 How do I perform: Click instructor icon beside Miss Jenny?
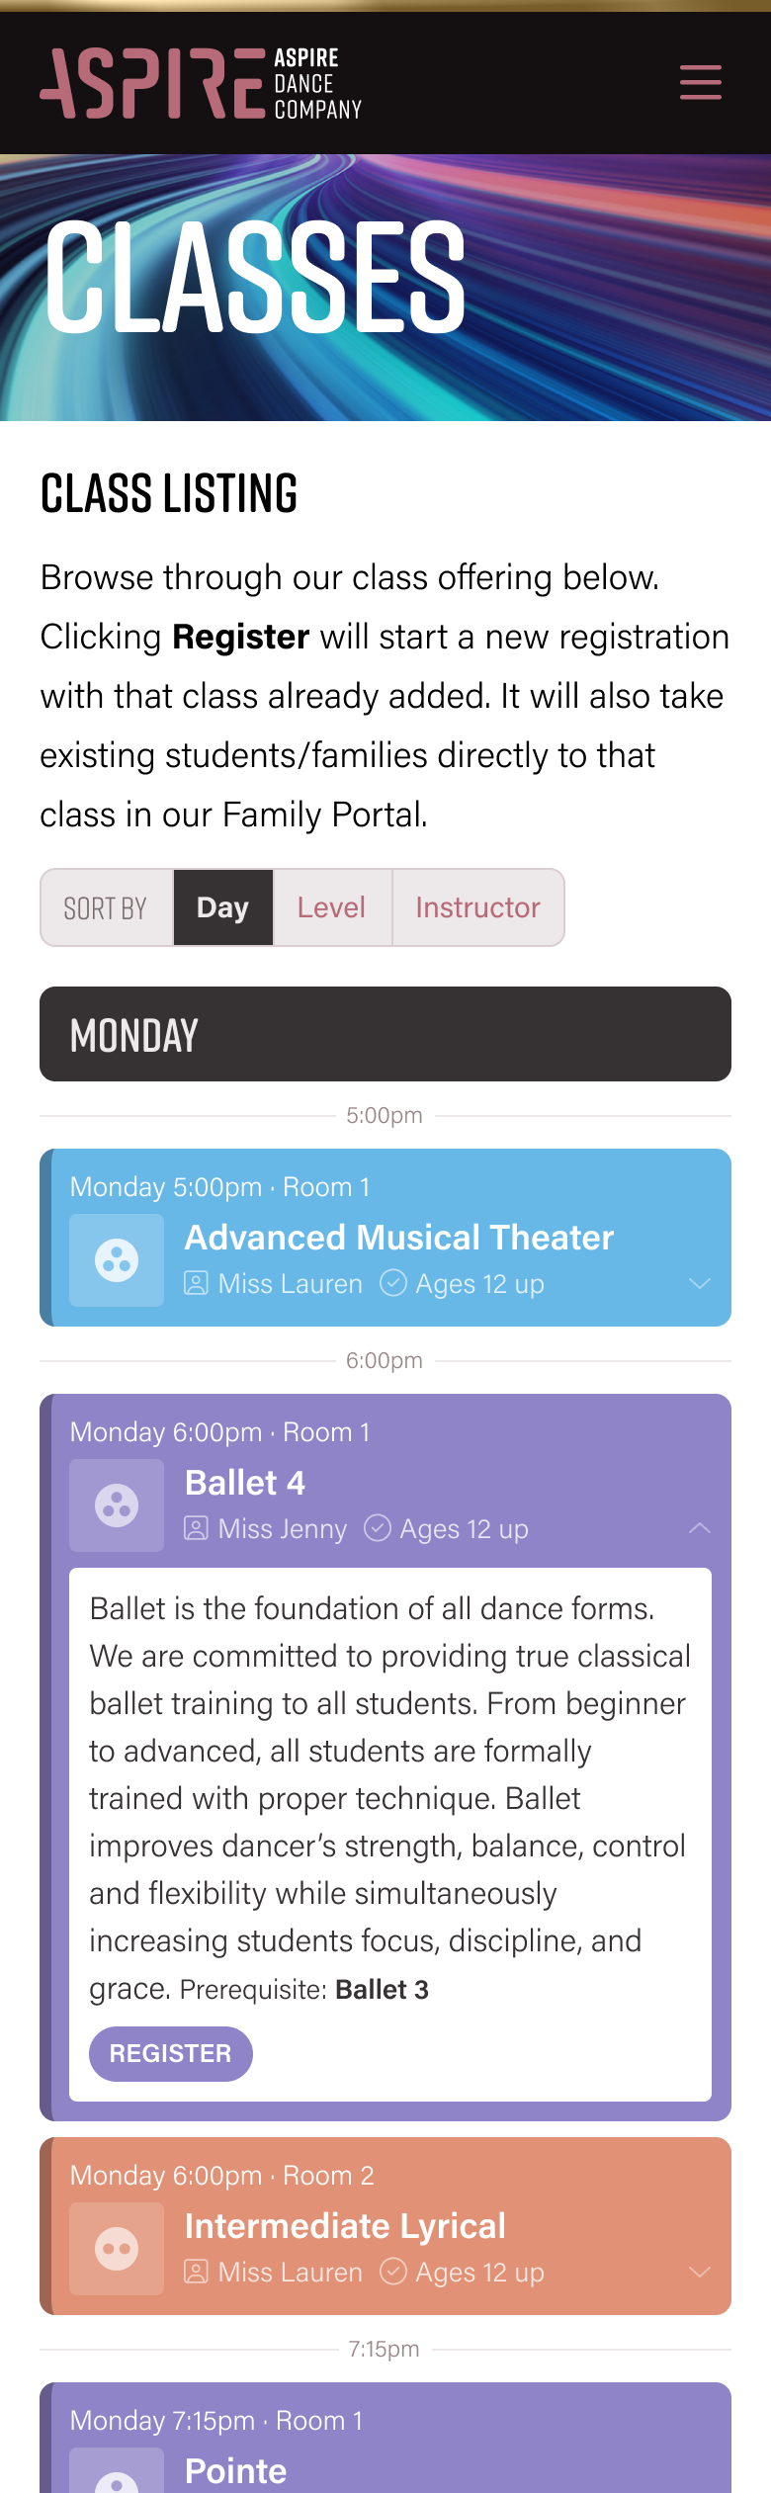(196, 1529)
